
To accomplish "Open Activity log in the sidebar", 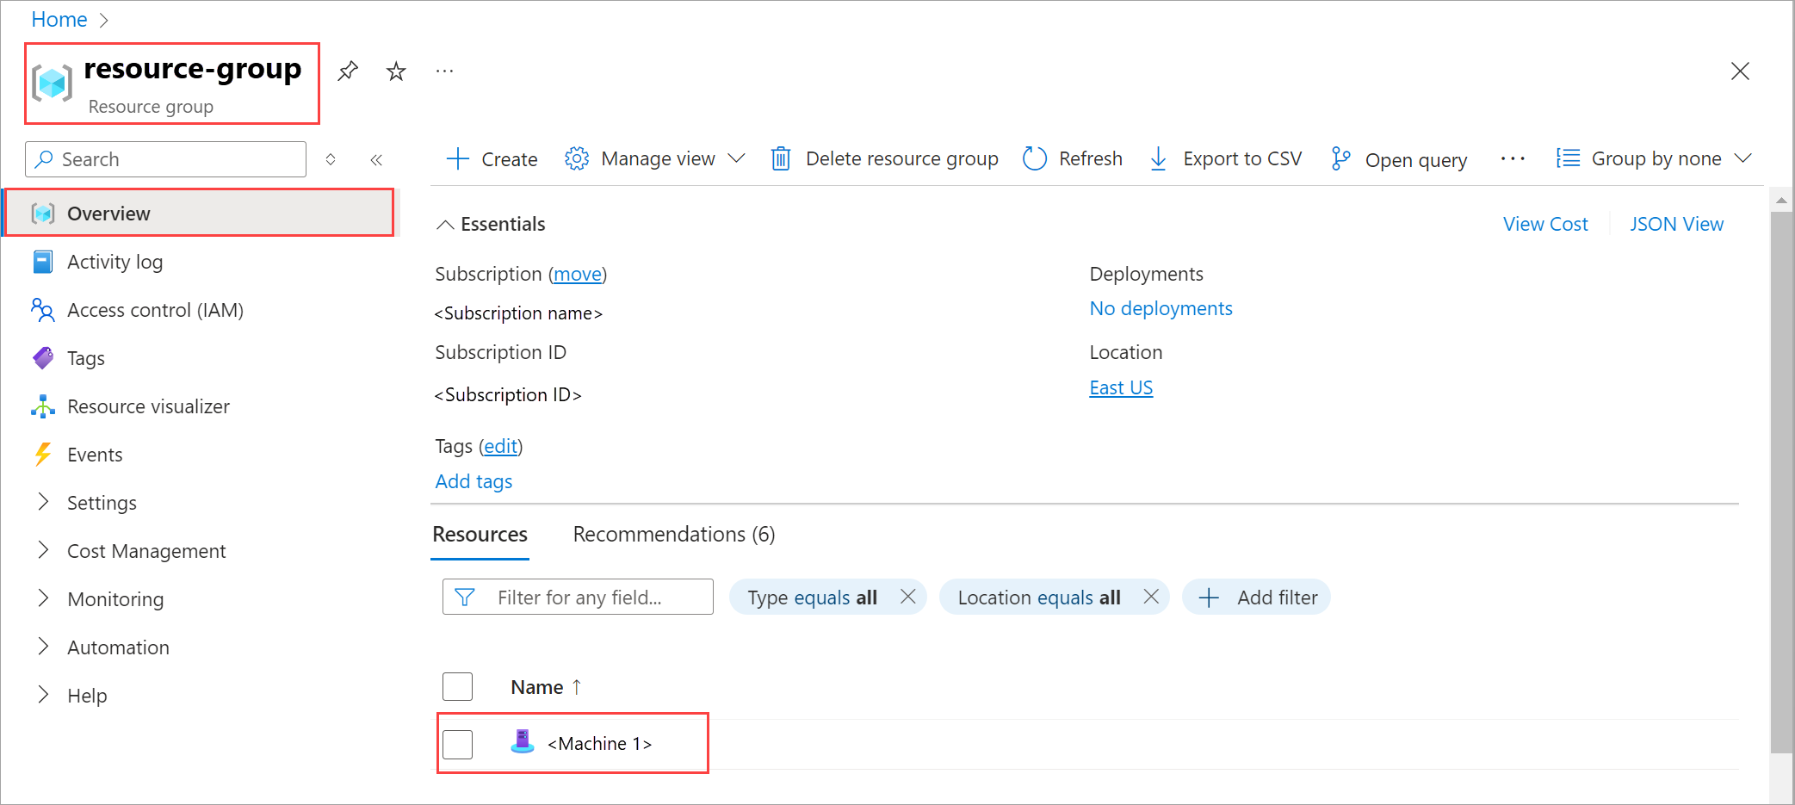I will 115,262.
